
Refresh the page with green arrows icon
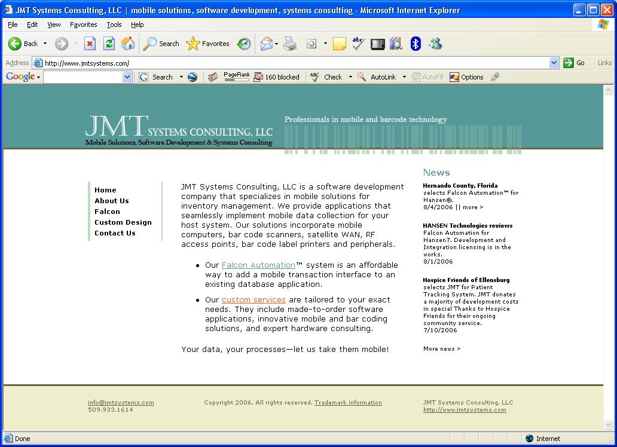[x=109, y=44]
